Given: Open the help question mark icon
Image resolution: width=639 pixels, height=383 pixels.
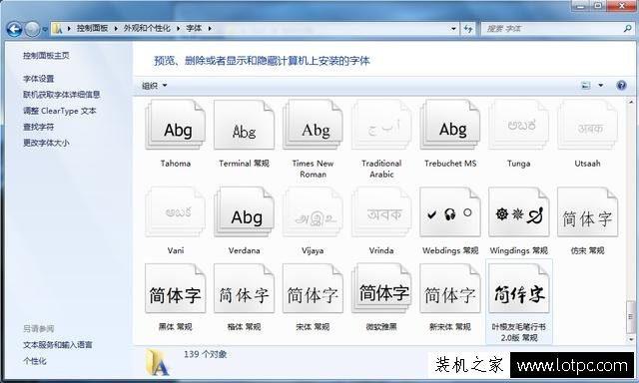Looking at the screenshot, I should click(621, 85).
